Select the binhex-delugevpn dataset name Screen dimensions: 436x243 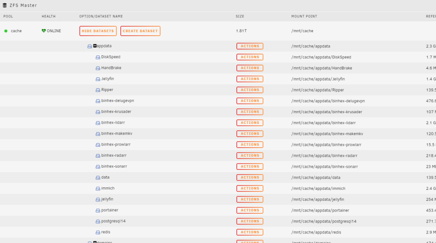click(x=118, y=101)
